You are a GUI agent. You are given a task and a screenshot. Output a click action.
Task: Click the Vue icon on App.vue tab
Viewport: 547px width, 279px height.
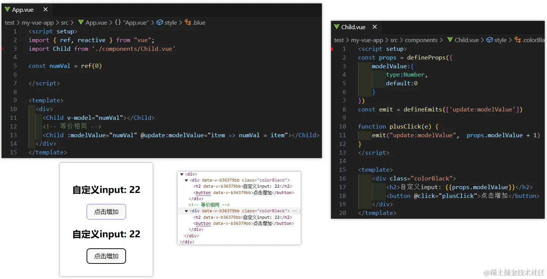point(7,9)
